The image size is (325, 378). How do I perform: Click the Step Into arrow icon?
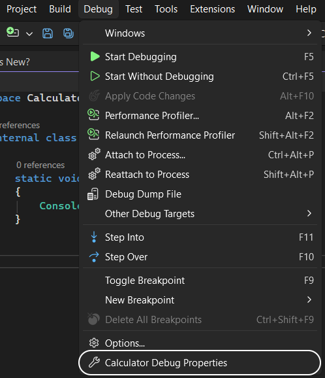(x=94, y=237)
